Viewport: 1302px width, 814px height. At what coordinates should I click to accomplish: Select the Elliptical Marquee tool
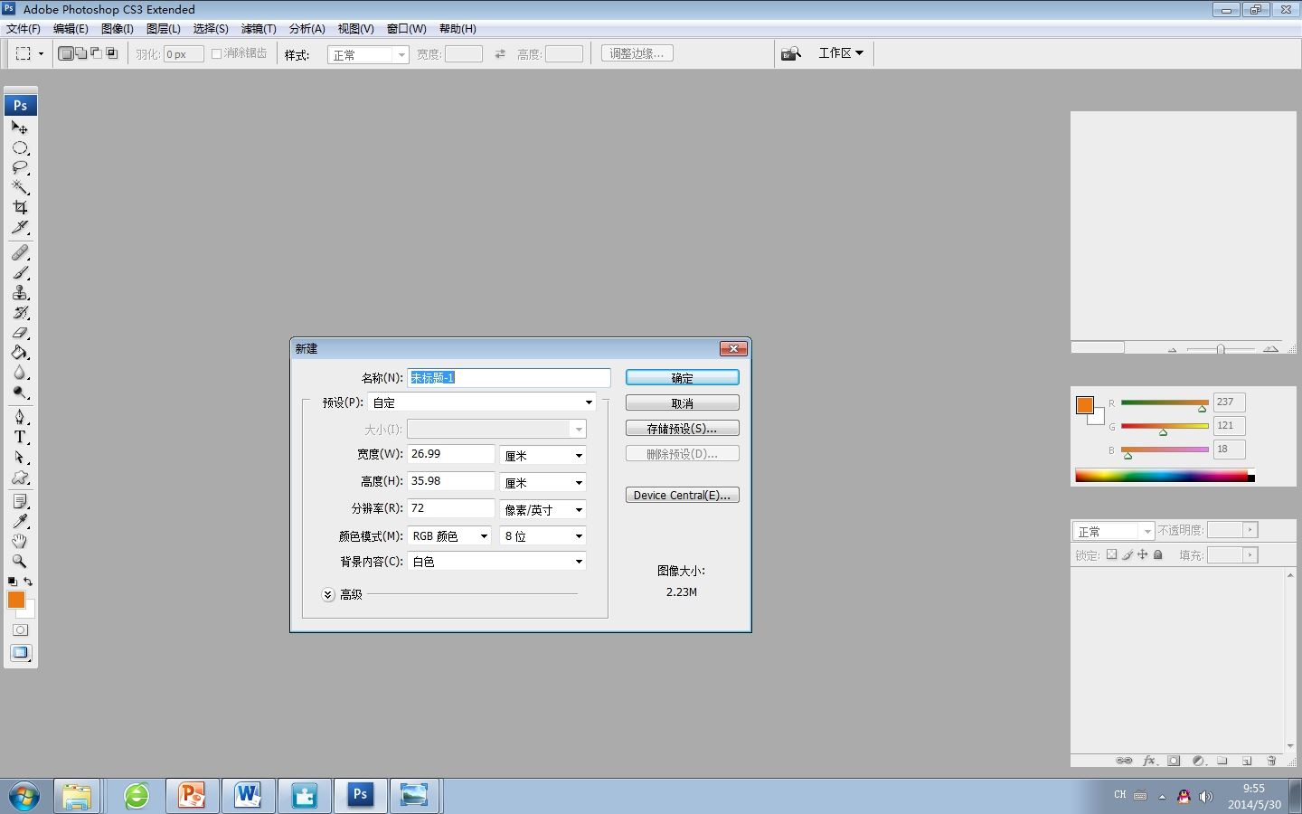[x=20, y=148]
